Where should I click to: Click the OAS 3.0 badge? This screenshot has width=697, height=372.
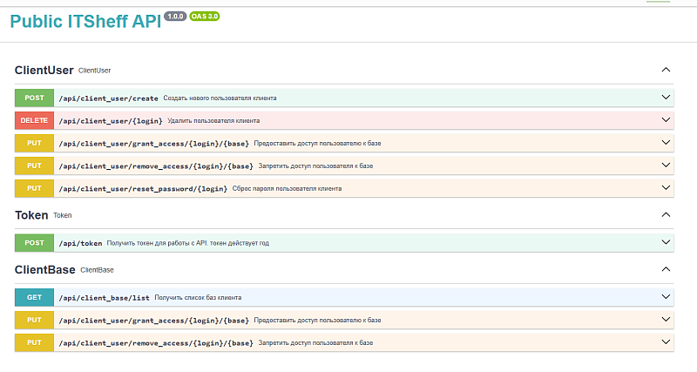(x=205, y=17)
